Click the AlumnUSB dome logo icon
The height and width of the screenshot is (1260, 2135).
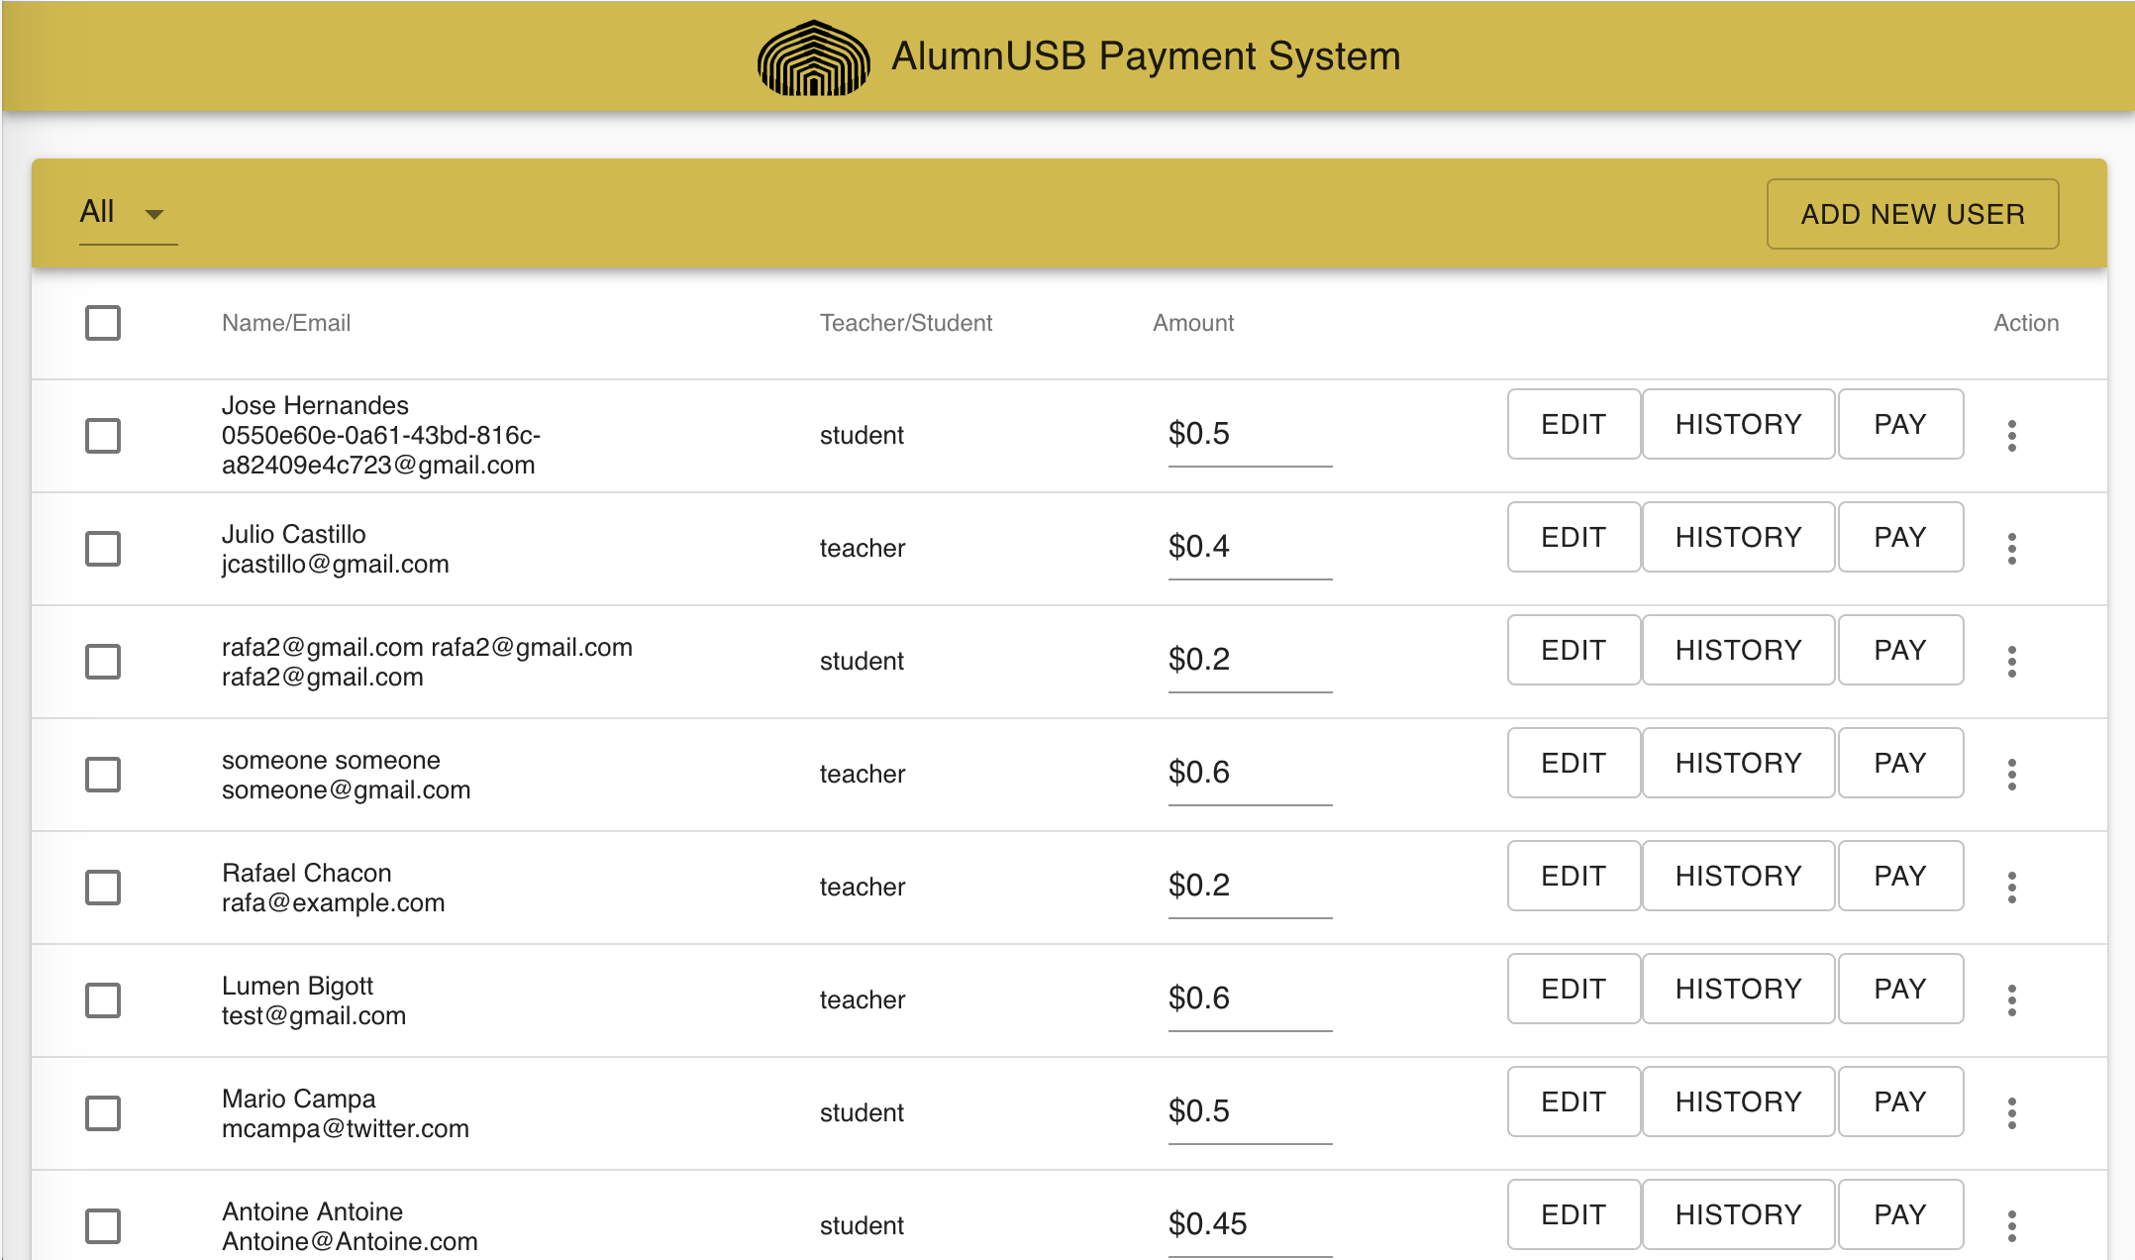[x=813, y=57]
